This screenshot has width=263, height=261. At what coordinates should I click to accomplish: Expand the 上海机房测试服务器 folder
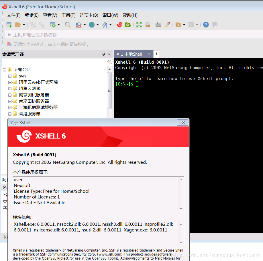point(10,108)
